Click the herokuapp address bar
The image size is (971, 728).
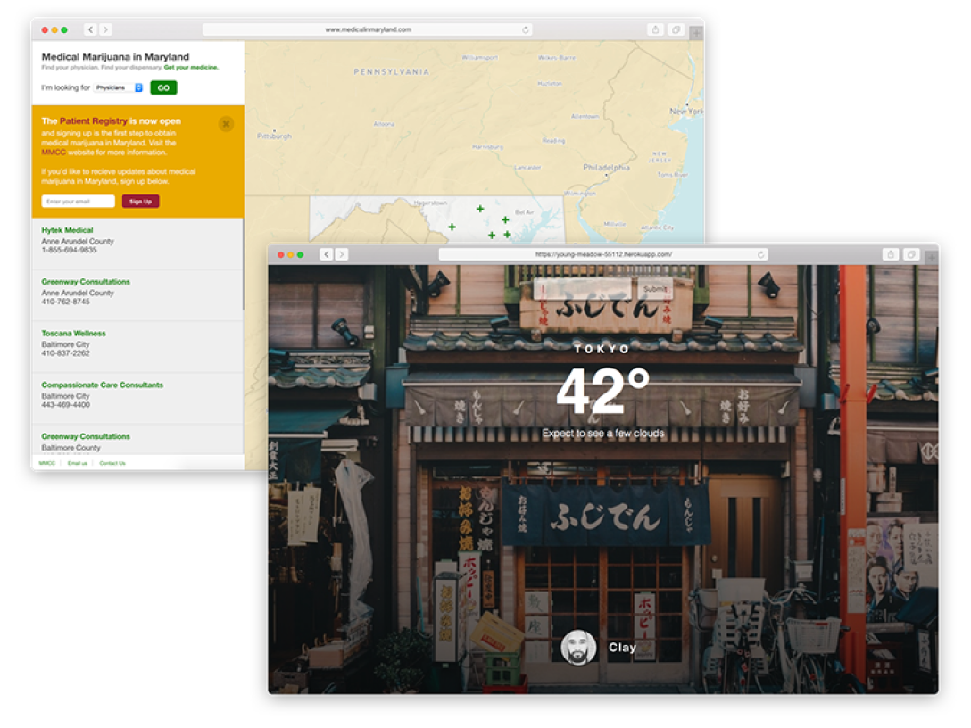coord(603,254)
